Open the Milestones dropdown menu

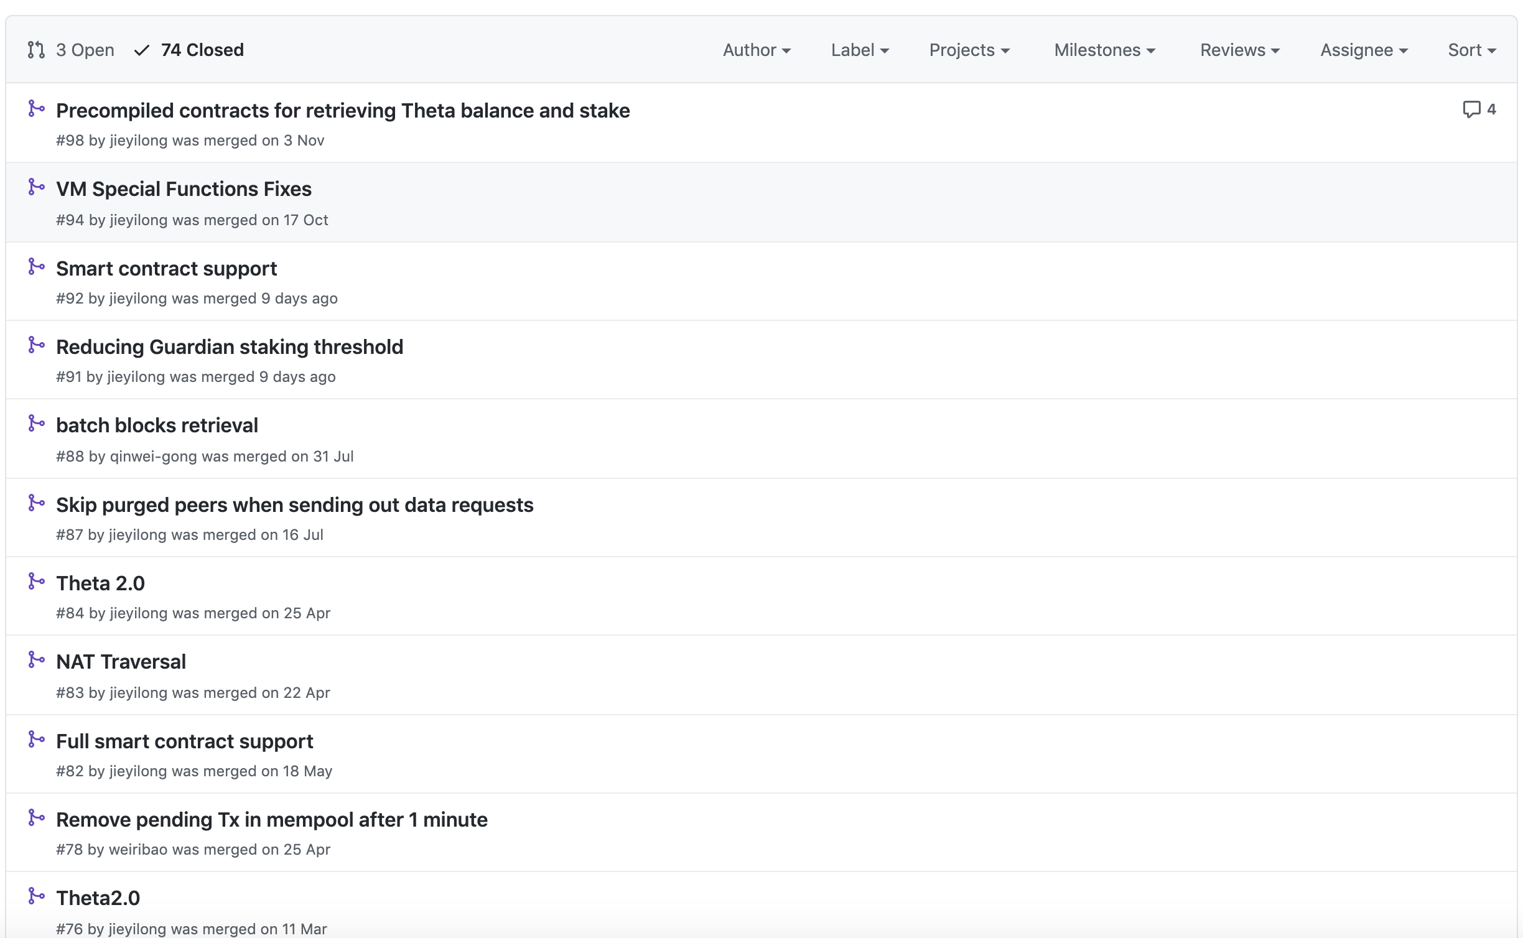pyautogui.click(x=1104, y=50)
